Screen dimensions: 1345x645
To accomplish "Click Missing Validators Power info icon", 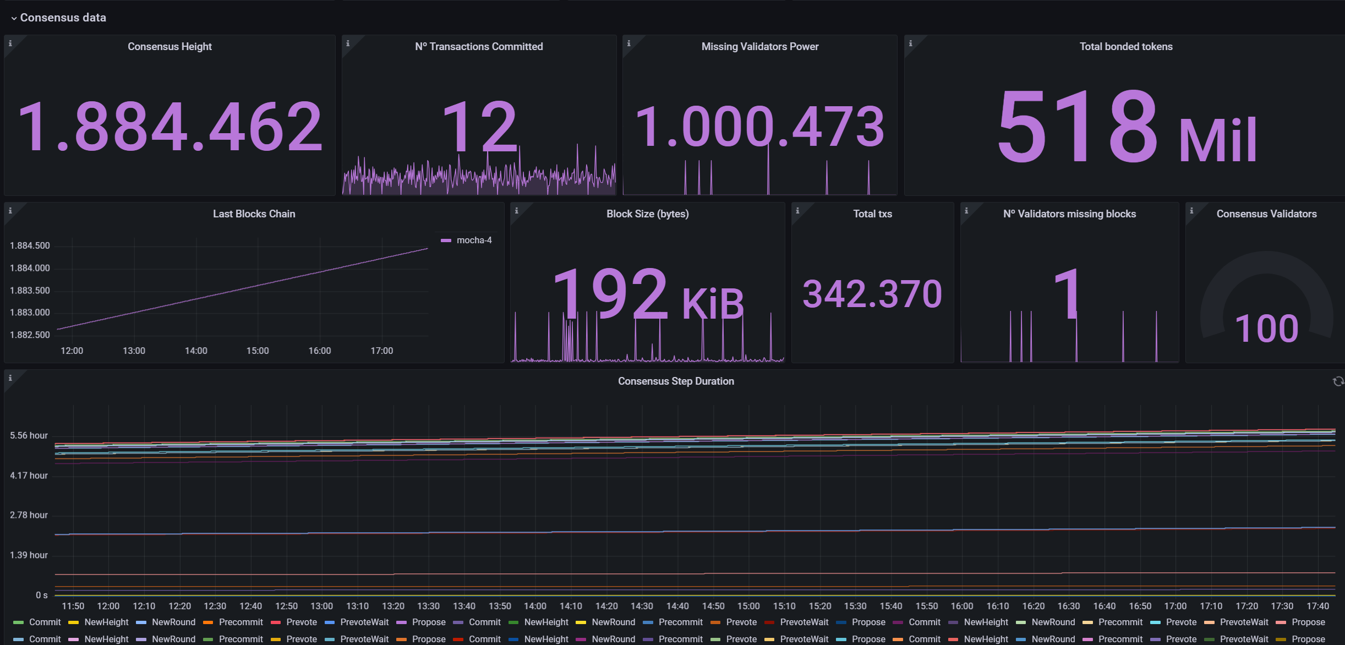I will pos(628,43).
